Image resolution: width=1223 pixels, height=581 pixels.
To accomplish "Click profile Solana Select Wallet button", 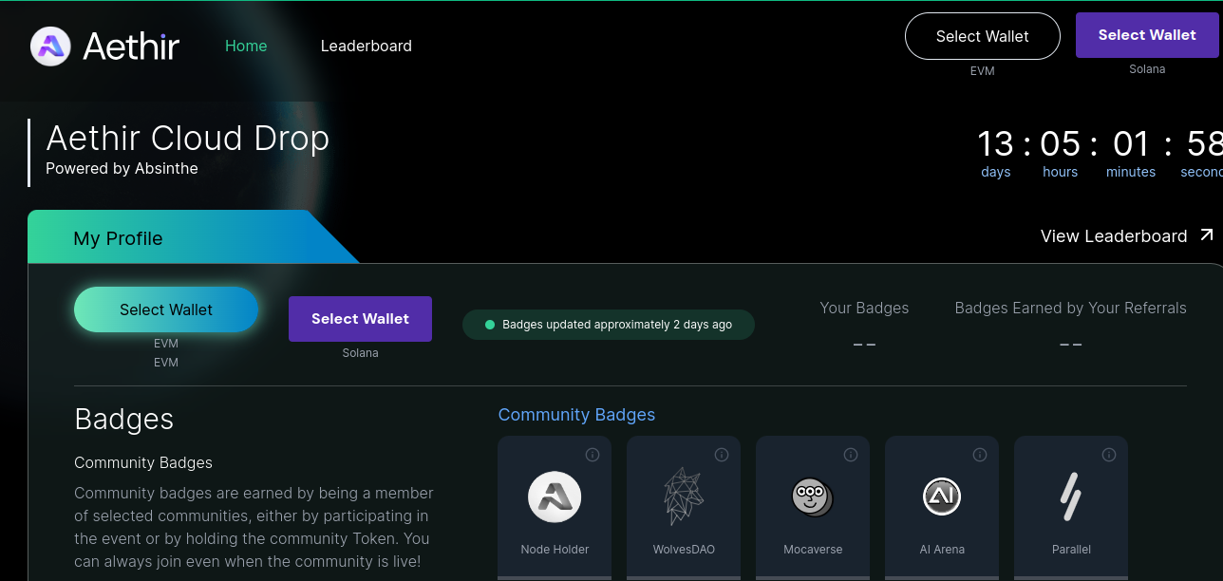I will pos(360,319).
